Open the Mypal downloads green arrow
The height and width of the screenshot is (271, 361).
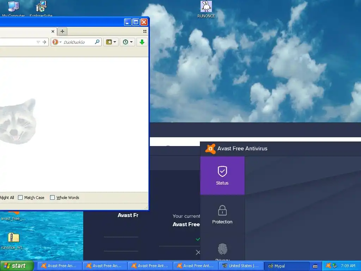point(142,42)
